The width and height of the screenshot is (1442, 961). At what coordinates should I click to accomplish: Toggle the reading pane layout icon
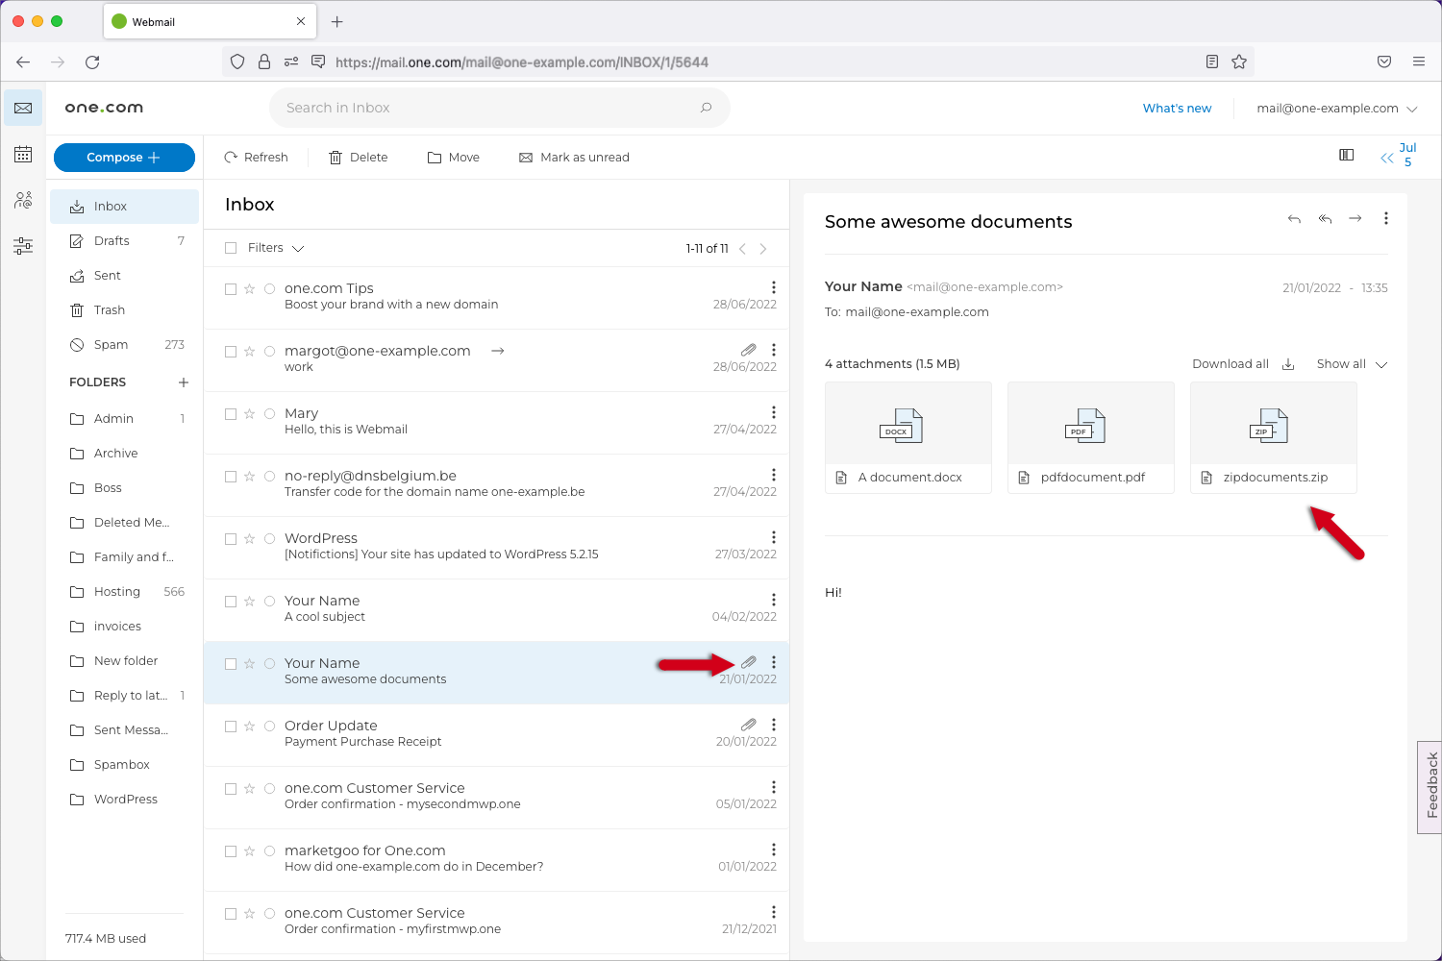[x=1346, y=156]
